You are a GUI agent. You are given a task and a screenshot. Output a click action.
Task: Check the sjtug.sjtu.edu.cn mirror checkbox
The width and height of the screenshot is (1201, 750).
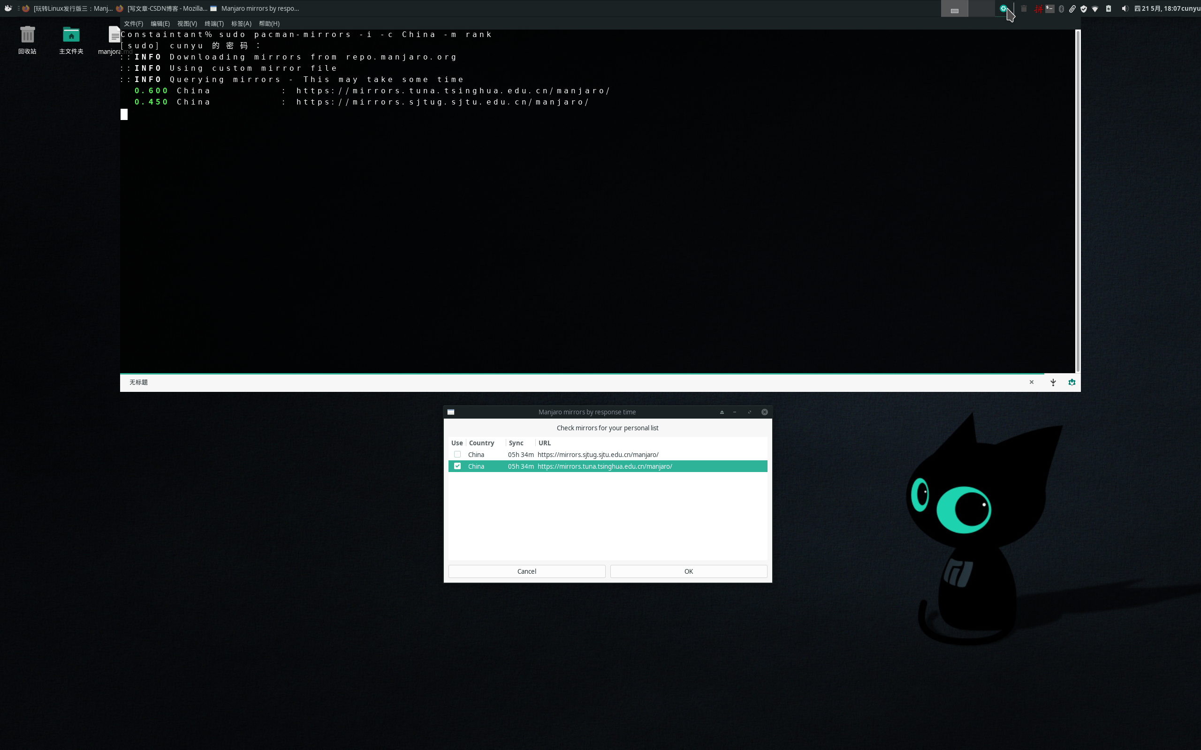pos(457,454)
